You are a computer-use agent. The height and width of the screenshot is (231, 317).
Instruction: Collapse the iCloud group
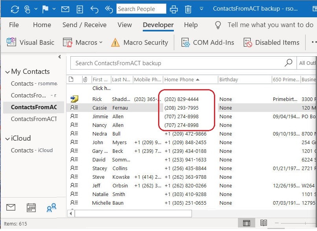(x=7, y=139)
